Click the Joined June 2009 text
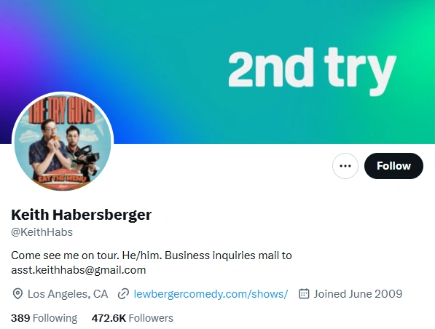Image resolution: width=435 pixels, height=329 pixels. [358, 294]
